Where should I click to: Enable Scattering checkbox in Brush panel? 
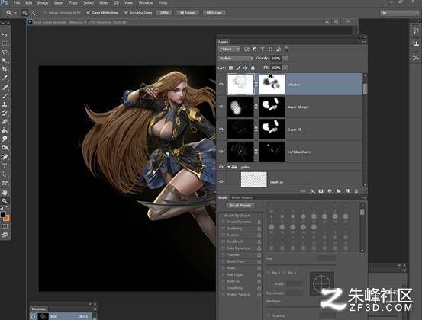223,229
